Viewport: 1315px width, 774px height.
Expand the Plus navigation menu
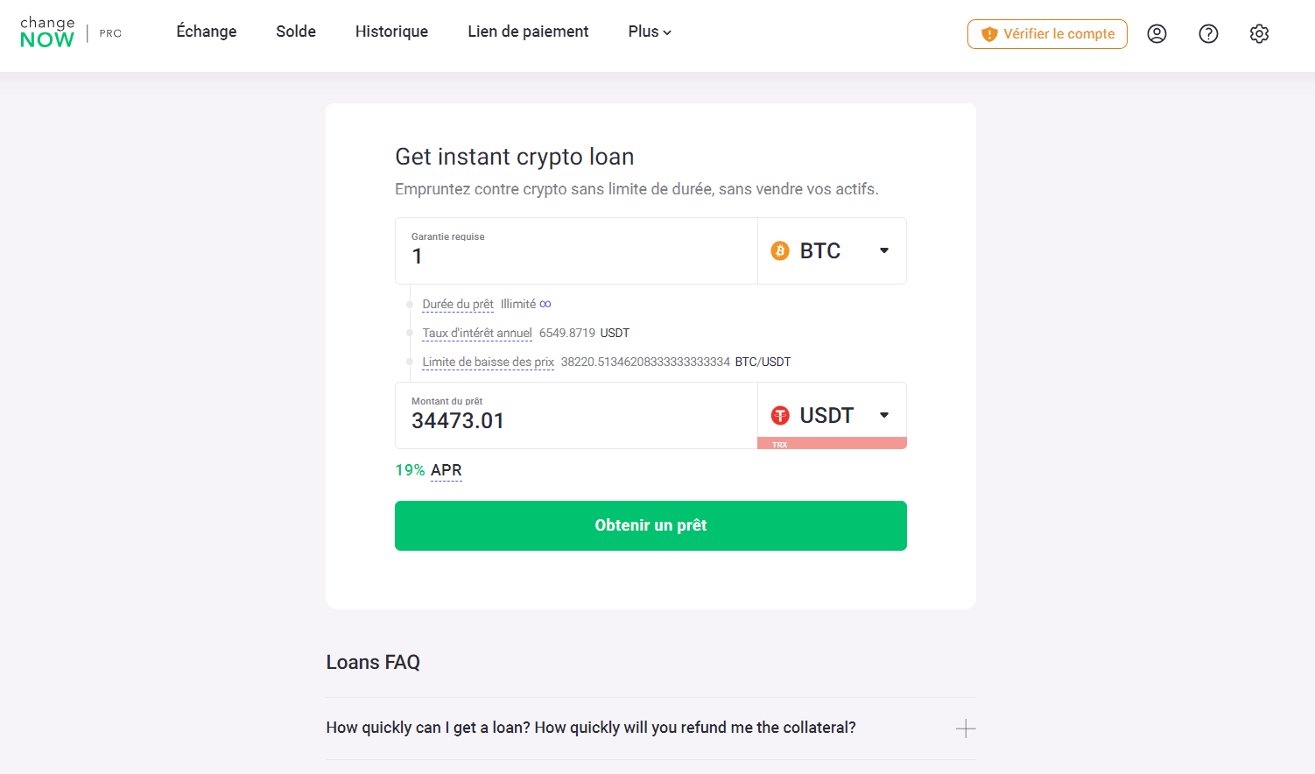coord(649,32)
